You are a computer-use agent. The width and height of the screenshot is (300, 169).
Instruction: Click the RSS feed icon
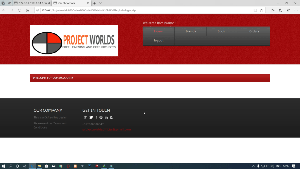tap(111, 117)
